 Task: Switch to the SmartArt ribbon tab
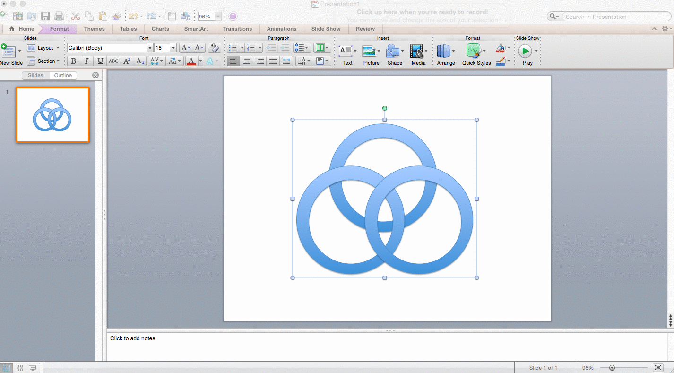196,29
